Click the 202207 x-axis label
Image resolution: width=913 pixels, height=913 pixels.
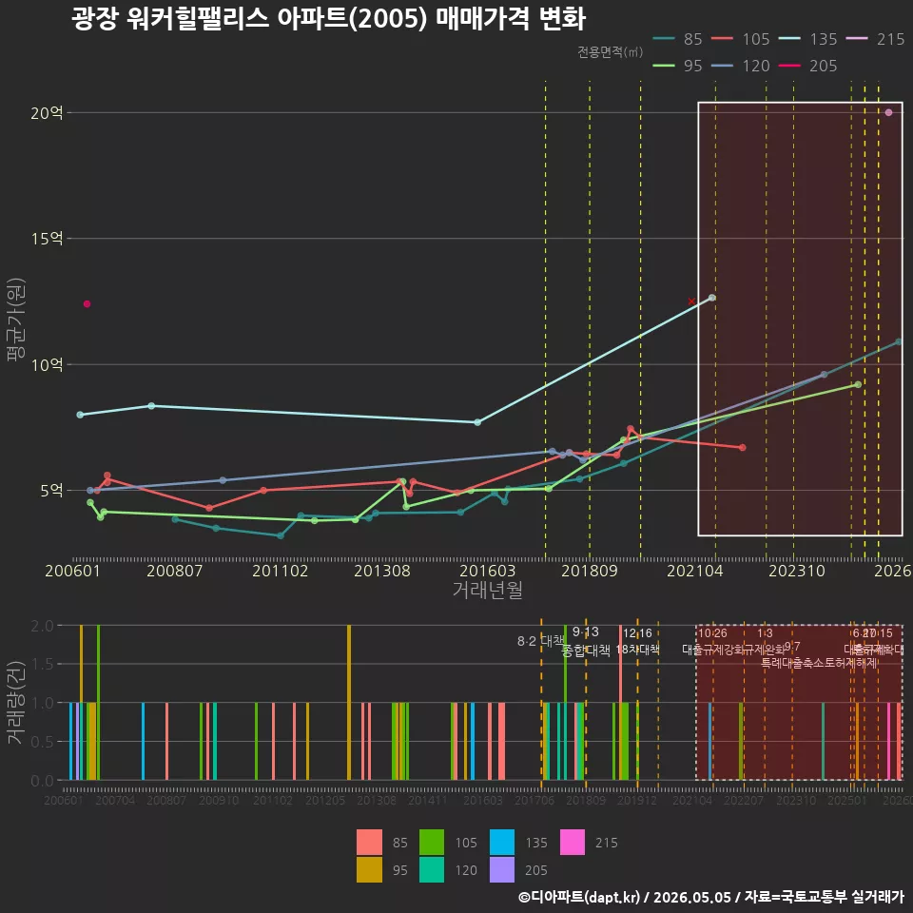(744, 800)
